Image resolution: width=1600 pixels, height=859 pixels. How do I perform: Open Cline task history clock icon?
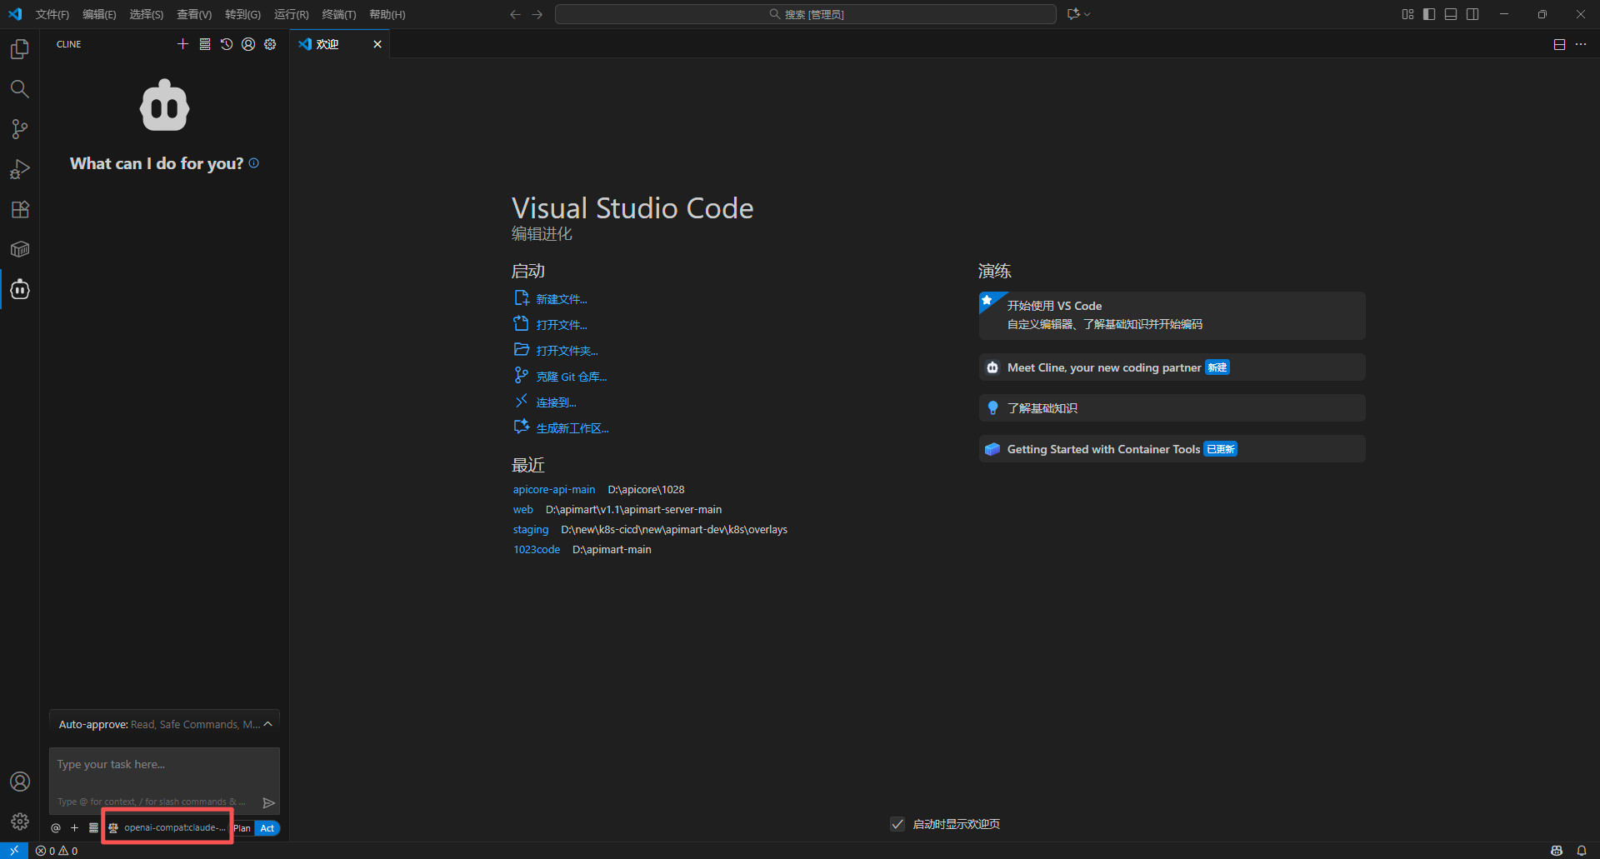click(227, 44)
